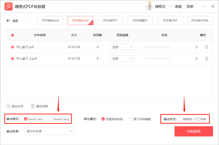219x145 pixels.
Task: Select Excel(*.xls) output format
Action: point(26,119)
